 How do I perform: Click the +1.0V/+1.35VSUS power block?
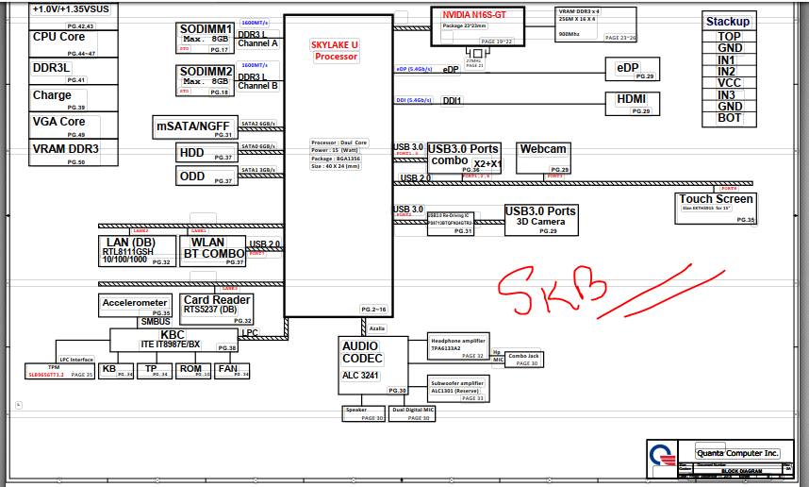[x=74, y=16]
